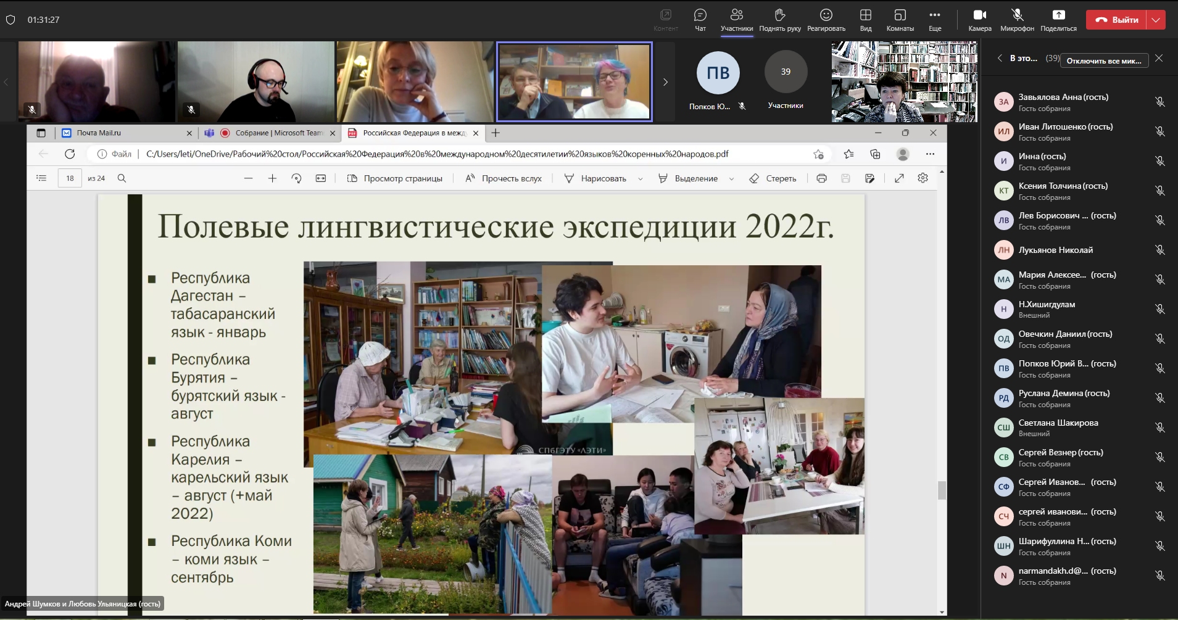The height and width of the screenshot is (620, 1178).
Task: Expand the Выделение highlight options arrow
Action: 731,179
